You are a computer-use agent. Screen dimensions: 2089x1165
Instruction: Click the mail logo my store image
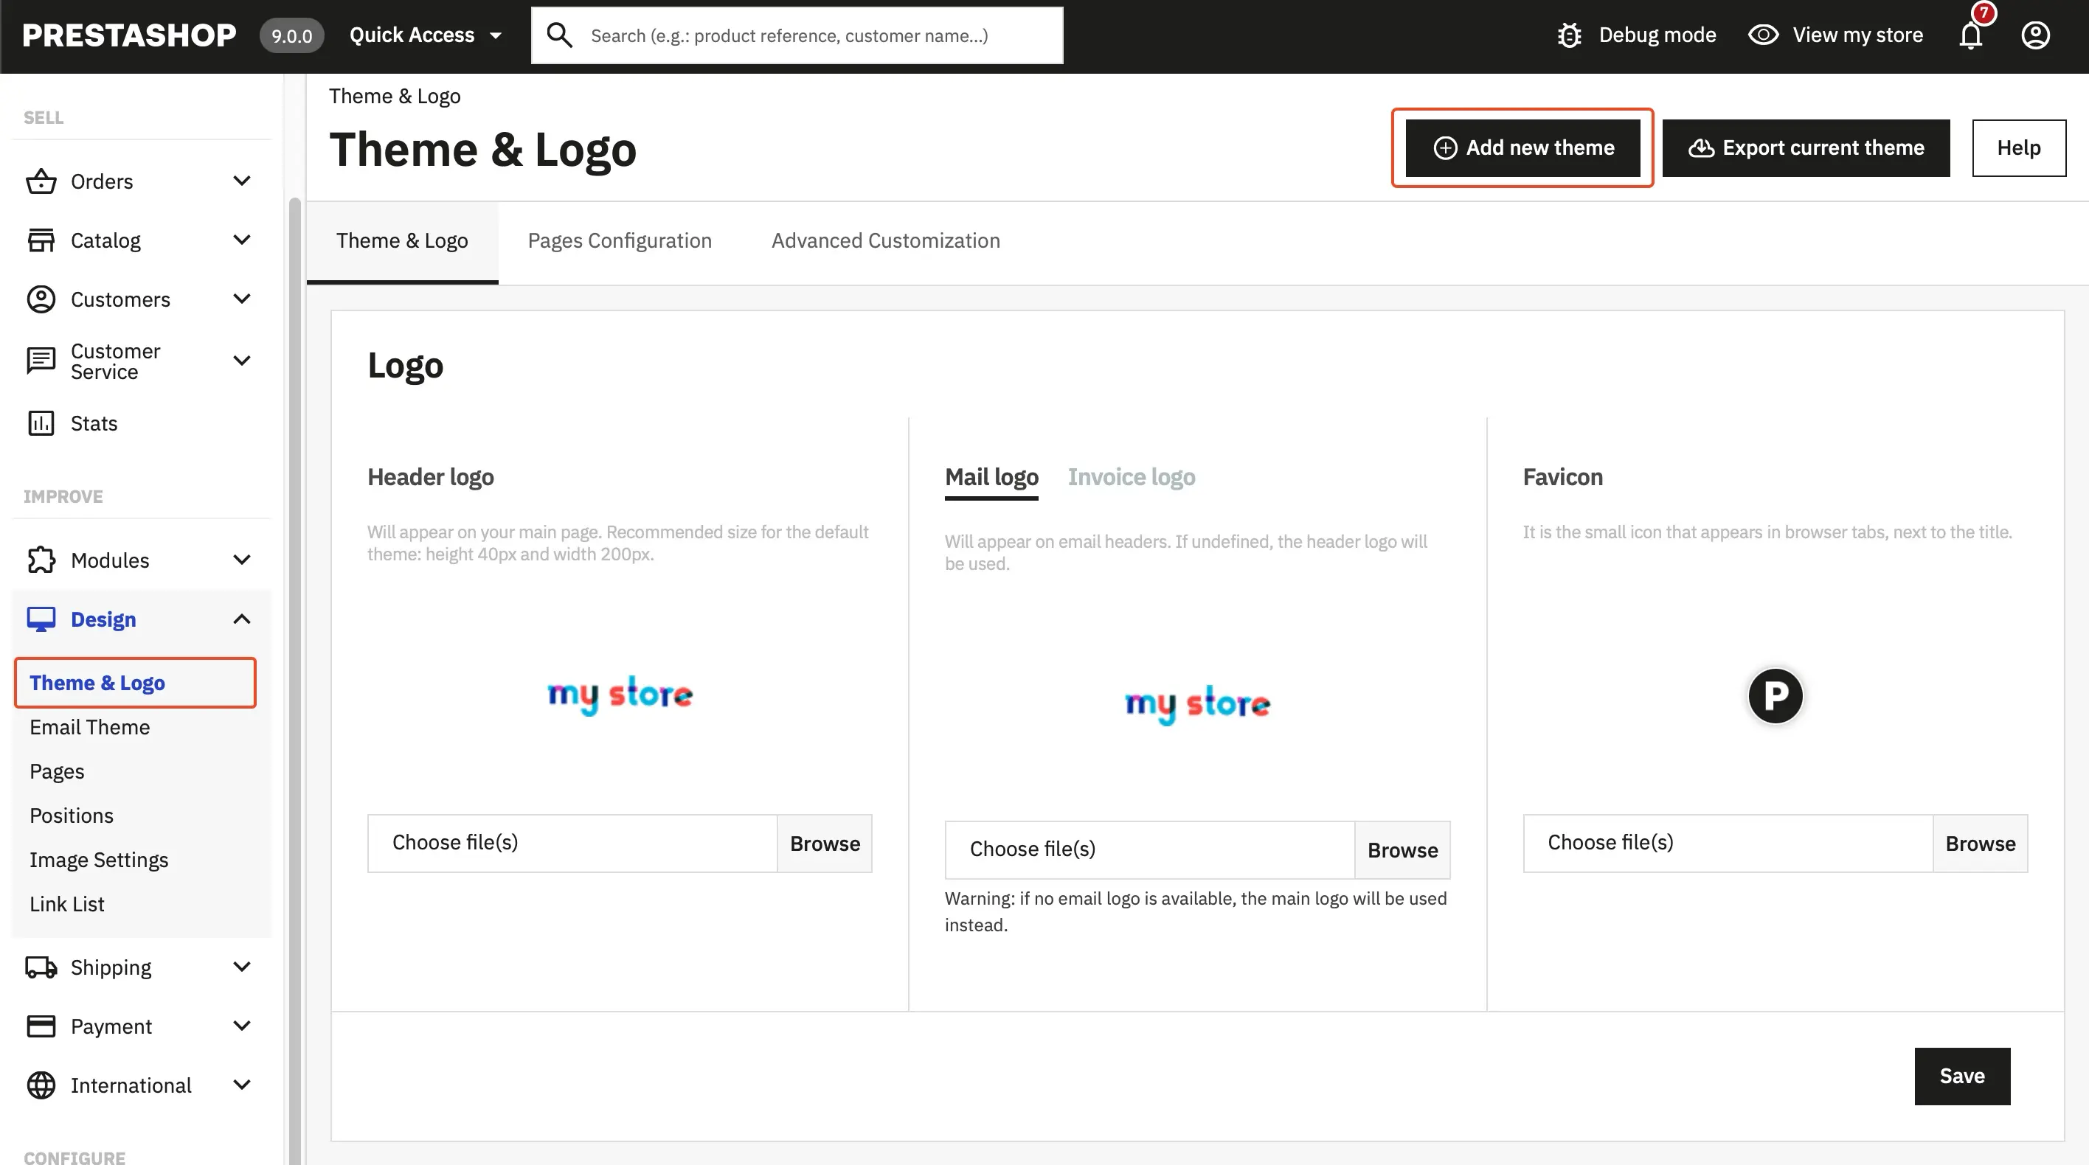coord(1197,704)
